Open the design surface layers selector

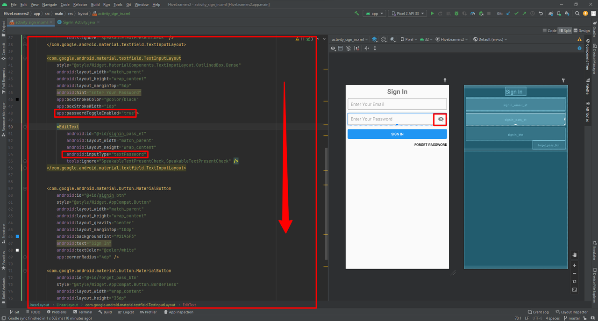tap(375, 39)
